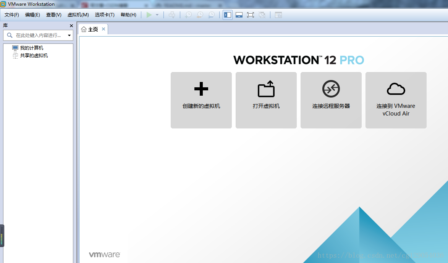The height and width of the screenshot is (263, 448).
Task: Click the magnifier search icon in library
Action: coord(10,35)
